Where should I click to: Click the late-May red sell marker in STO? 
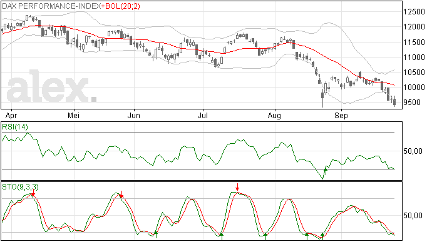pos(121,194)
